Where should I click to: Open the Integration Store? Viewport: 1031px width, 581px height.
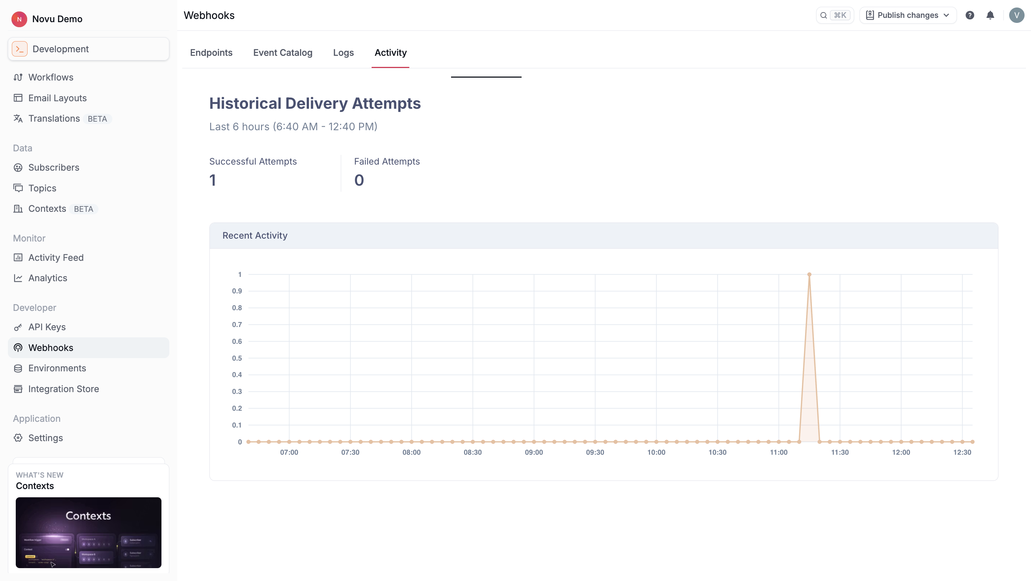click(x=64, y=389)
